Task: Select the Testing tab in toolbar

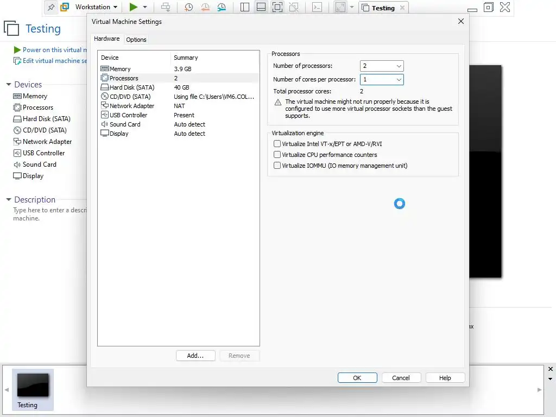Action: 383,8
